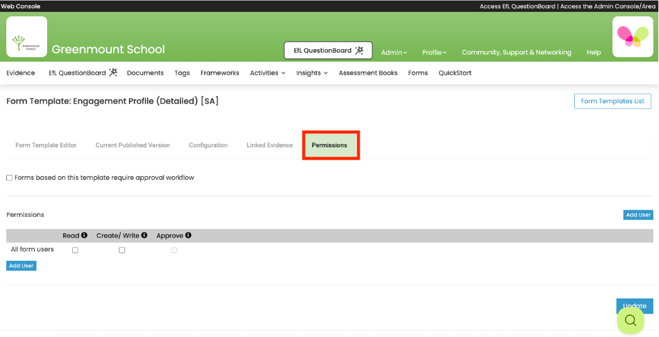Show info tooltip for Create/Write column
This screenshot has height=337, width=659.
pos(144,235)
